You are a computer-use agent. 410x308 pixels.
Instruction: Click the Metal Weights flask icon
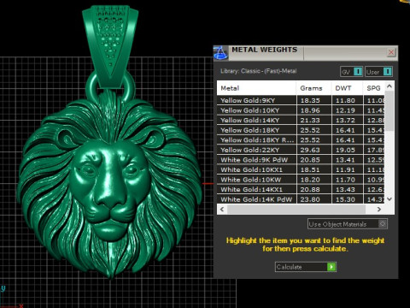(220, 53)
